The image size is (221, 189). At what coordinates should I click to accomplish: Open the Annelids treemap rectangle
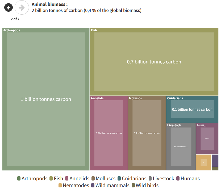(x=109, y=133)
